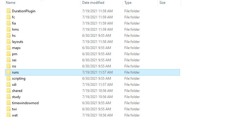Click the fc folder icon

[x=8, y=17]
